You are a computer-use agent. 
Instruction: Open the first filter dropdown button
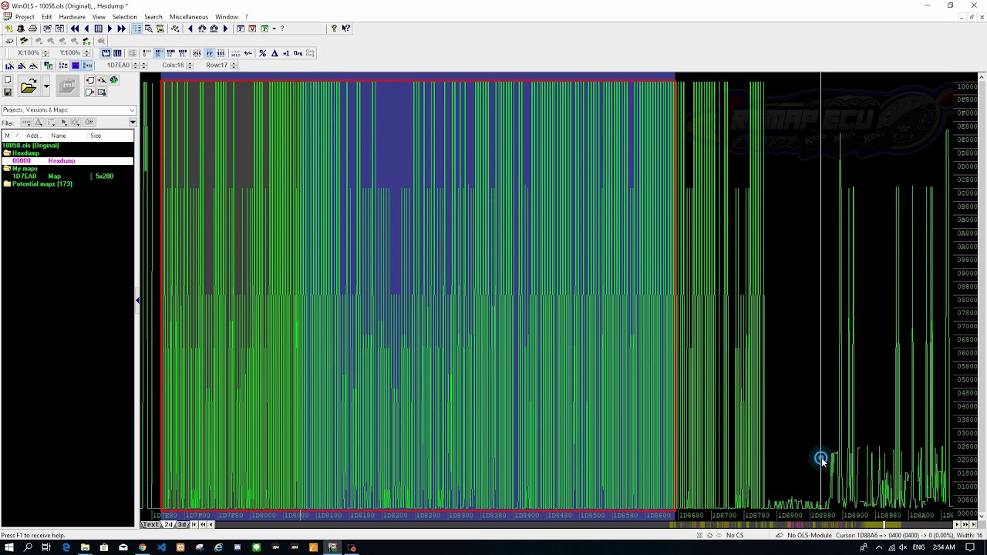26,123
